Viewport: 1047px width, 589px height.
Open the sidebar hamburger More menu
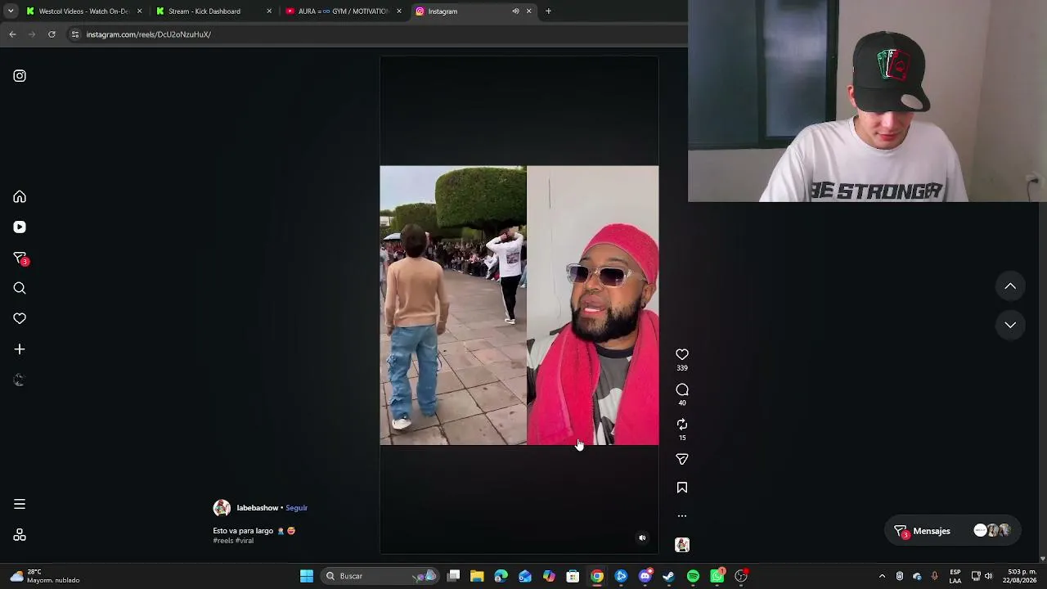(x=20, y=504)
